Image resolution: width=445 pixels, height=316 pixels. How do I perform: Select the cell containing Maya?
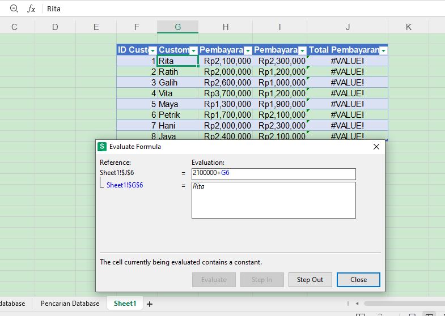coord(177,104)
